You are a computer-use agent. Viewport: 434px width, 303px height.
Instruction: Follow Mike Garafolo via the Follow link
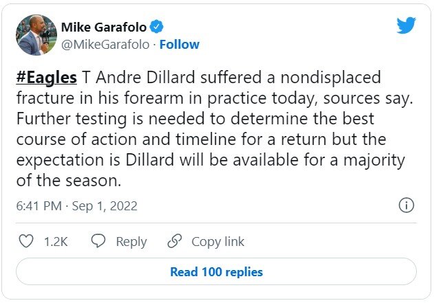pos(180,45)
